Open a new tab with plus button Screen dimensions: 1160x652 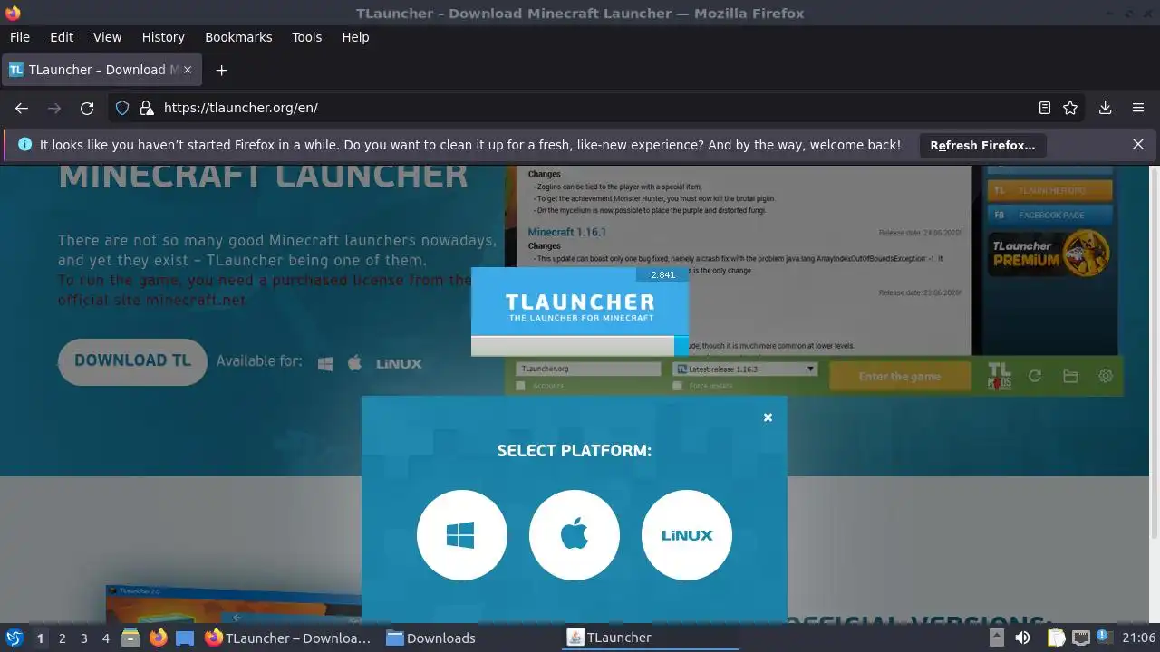point(221,70)
